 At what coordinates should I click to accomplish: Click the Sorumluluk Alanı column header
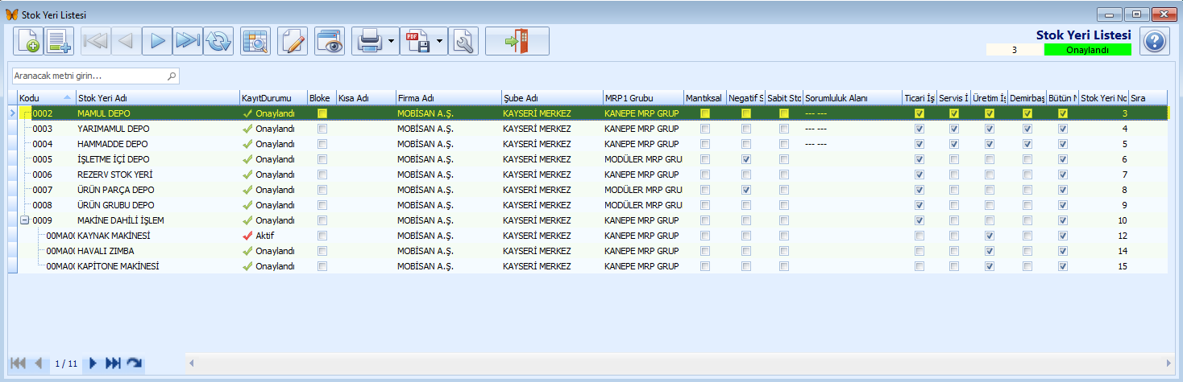click(x=852, y=98)
